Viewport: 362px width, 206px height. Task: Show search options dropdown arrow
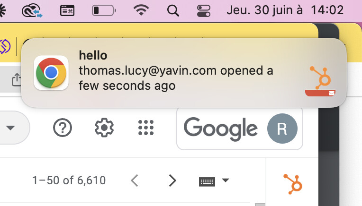[10, 128]
